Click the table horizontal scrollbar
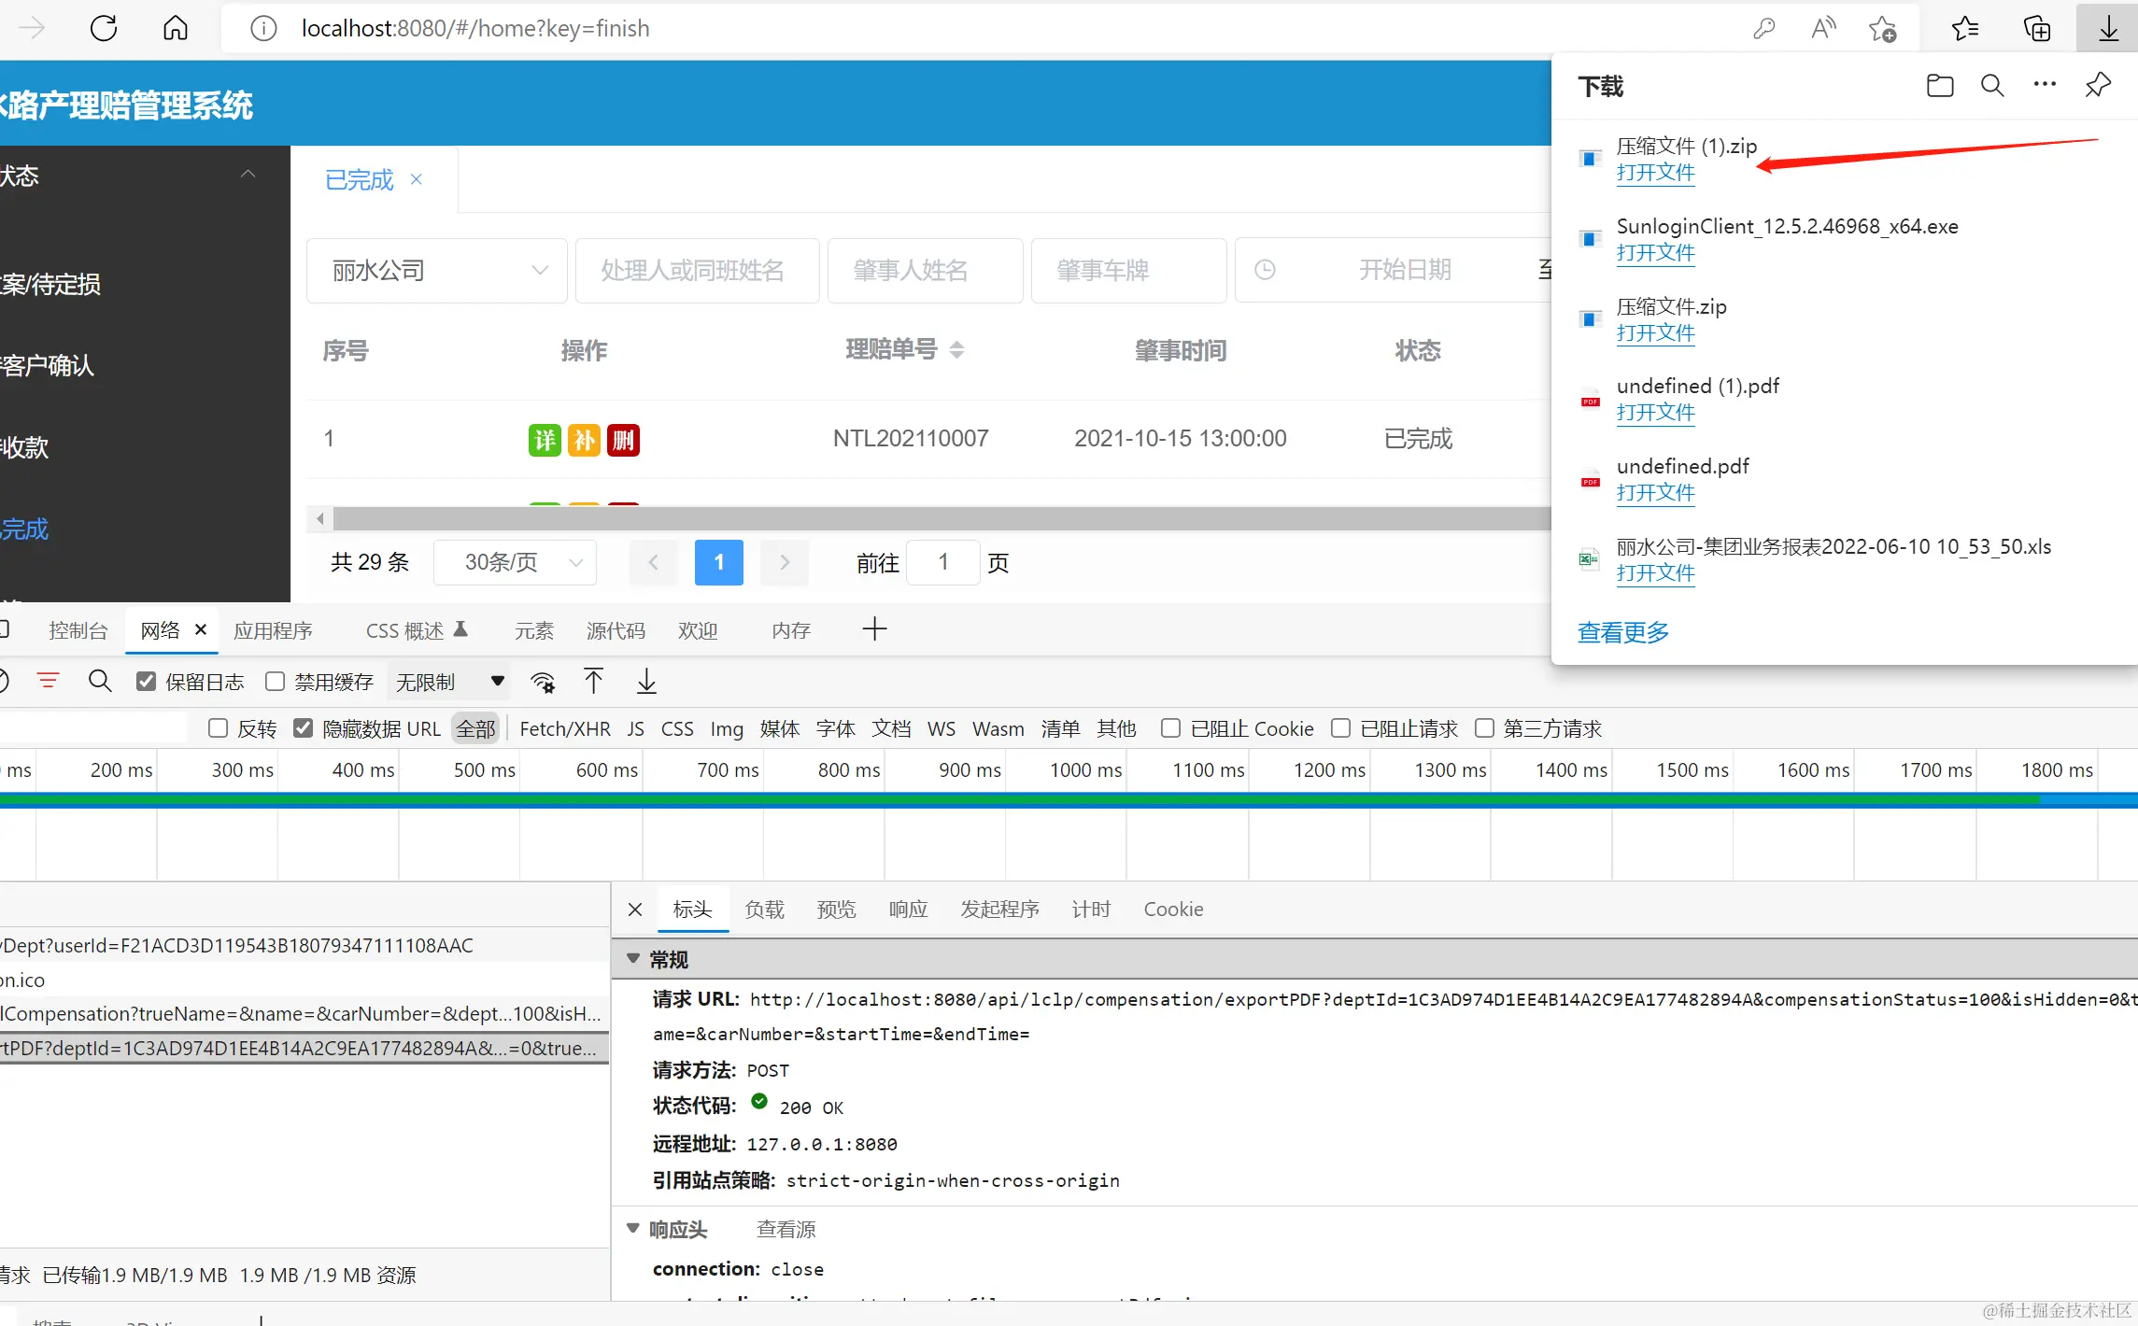The image size is (2138, 1326). pos(934,518)
